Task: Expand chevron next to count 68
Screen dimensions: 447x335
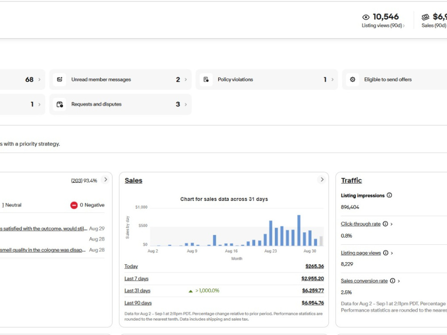Action: coord(39,80)
